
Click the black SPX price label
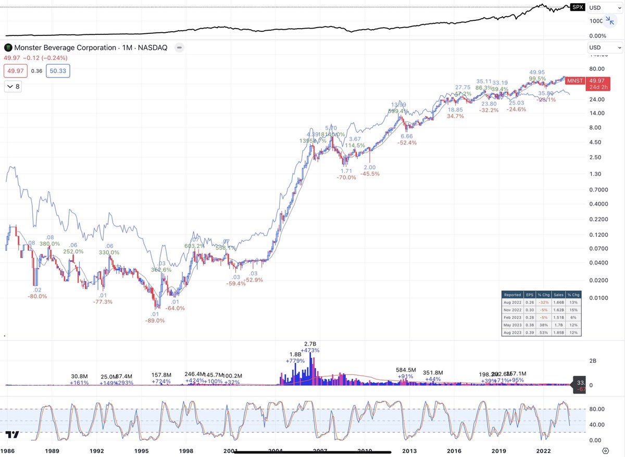(577, 8)
